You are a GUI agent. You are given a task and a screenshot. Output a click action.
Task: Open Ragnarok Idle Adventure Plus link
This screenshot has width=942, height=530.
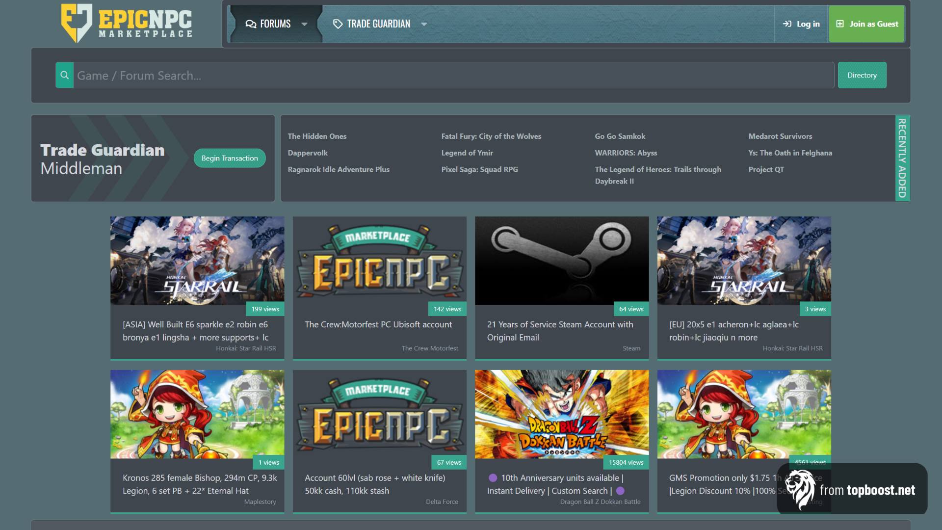coord(339,169)
